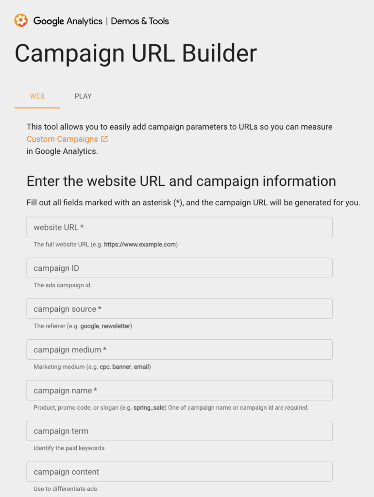Click the Google Analytics gear logo icon
The height and width of the screenshot is (497, 374).
pyautogui.click(x=21, y=20)
